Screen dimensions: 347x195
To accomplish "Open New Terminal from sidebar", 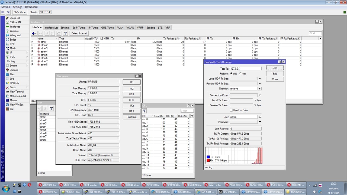I will click(x=17, y=92).
